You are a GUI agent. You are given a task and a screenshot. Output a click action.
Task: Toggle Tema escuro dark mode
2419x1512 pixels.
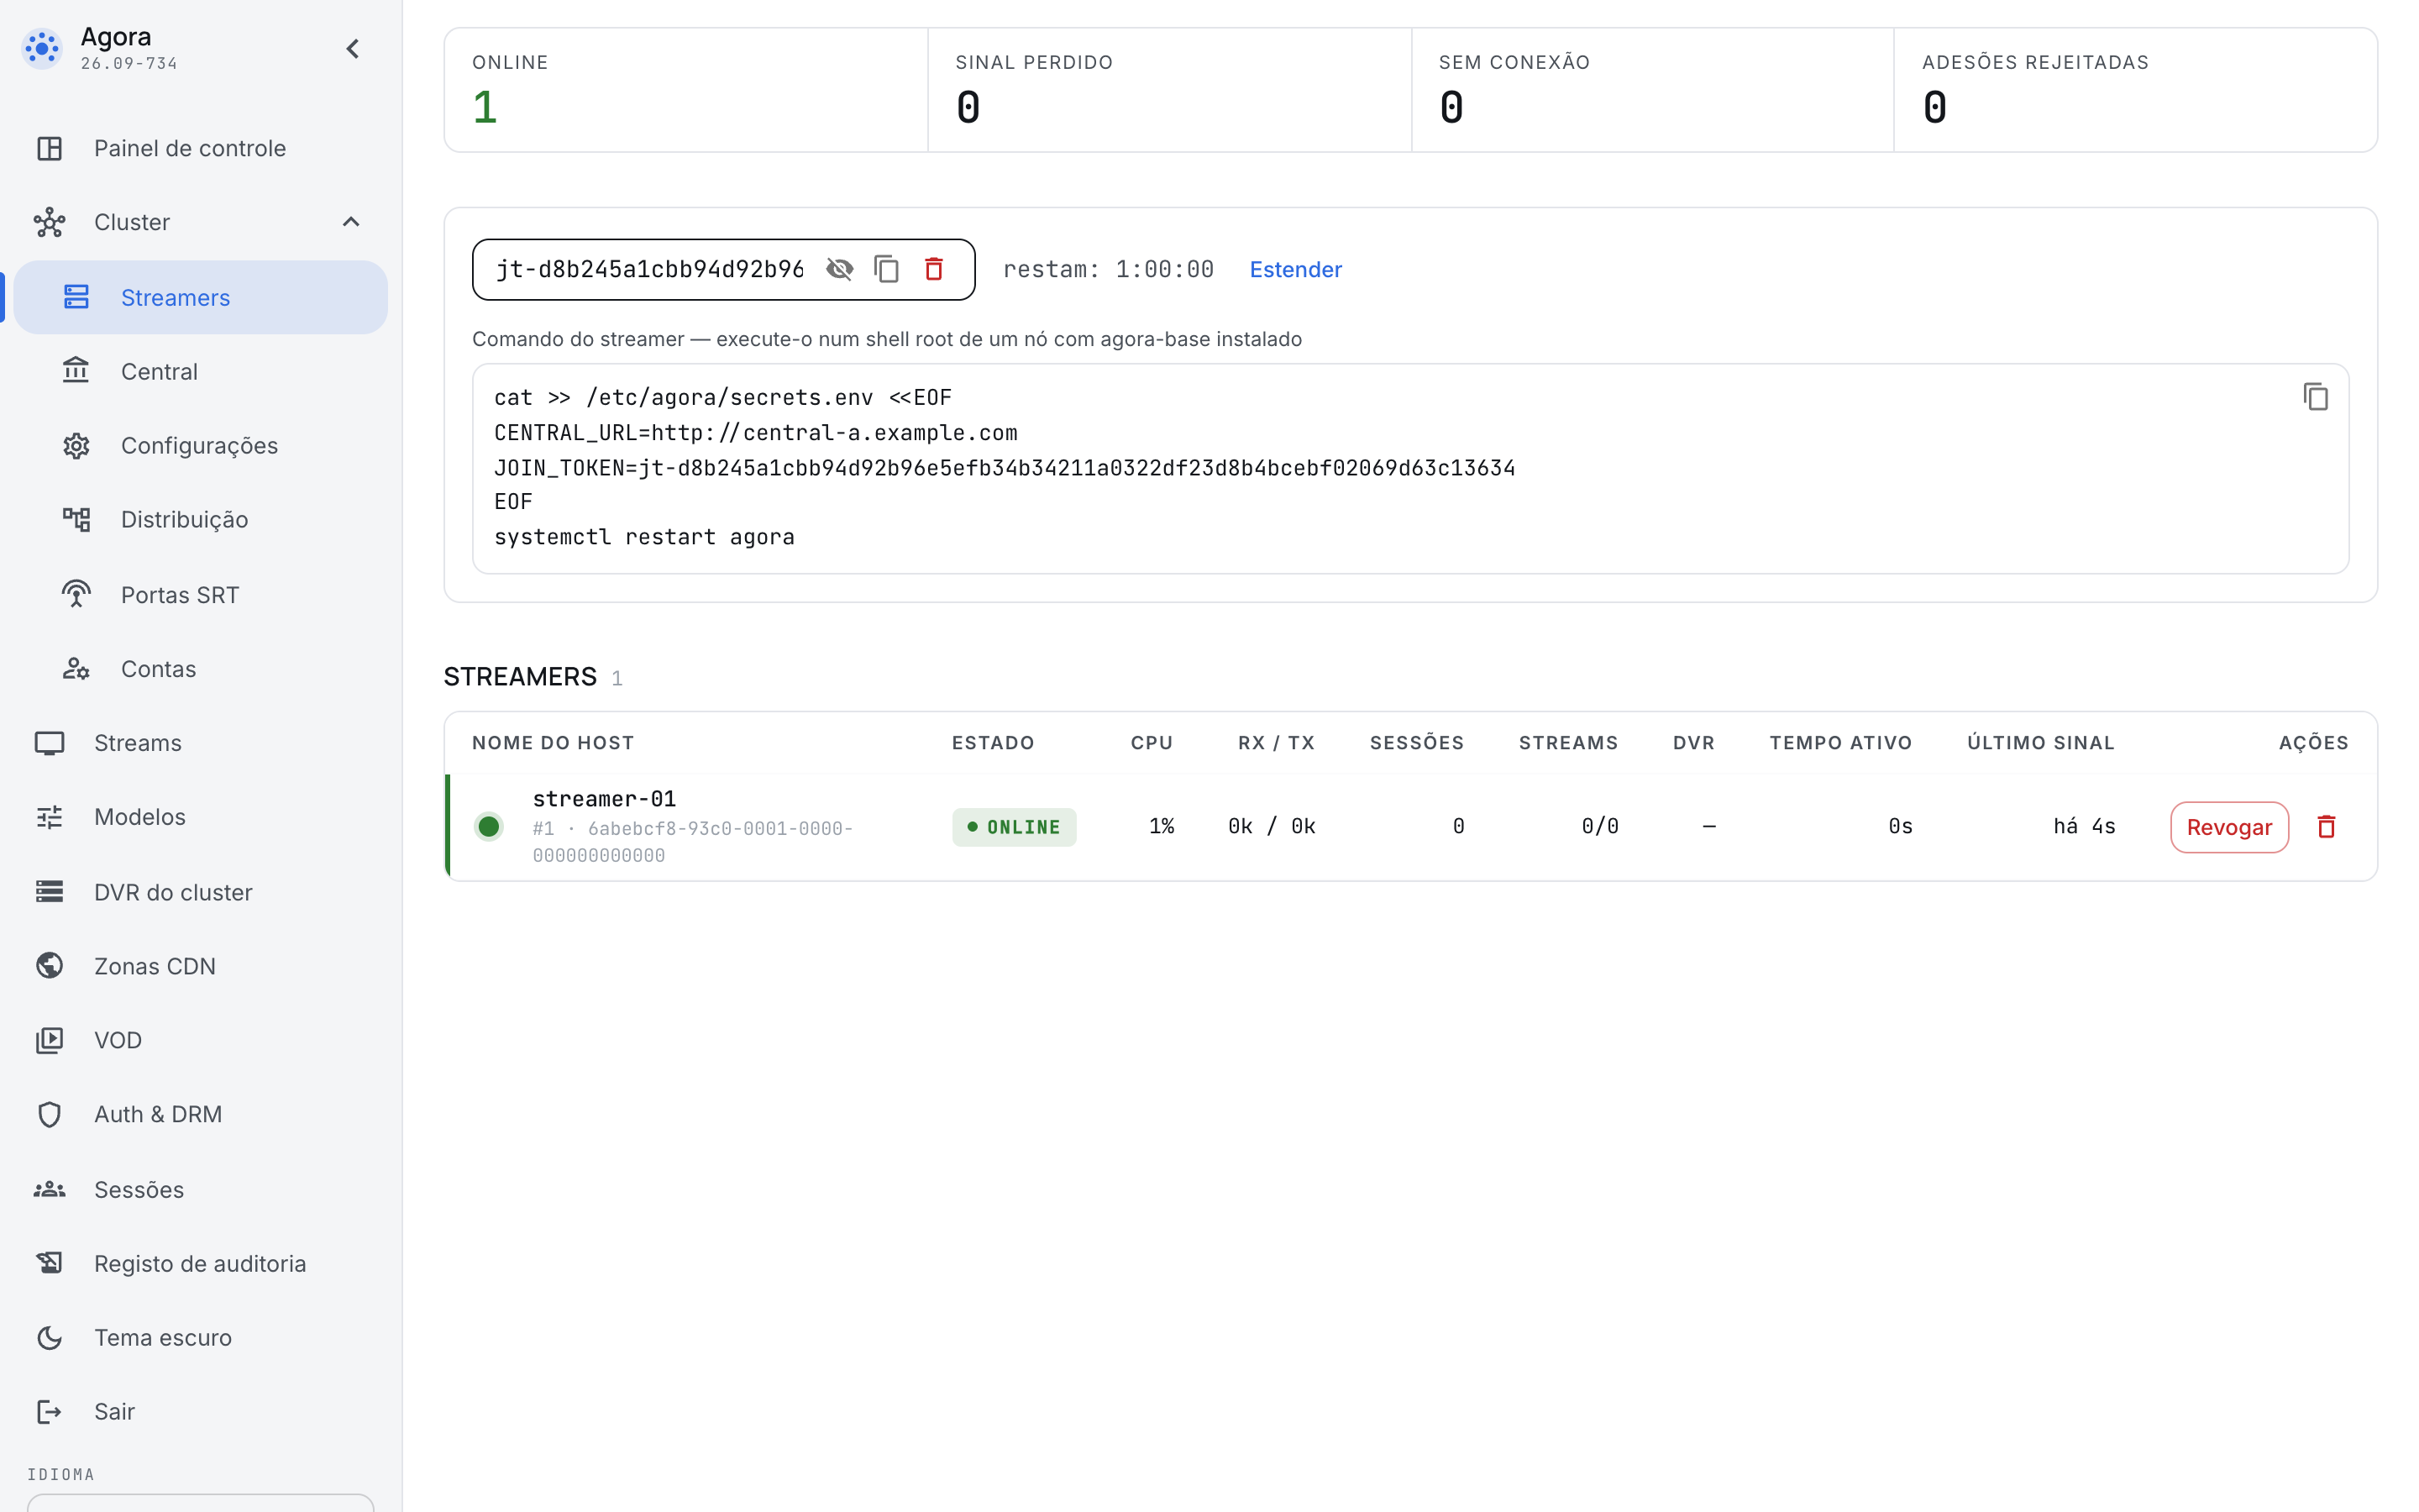click(x=201, y=1337)
